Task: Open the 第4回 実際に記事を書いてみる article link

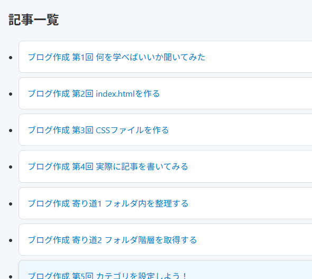Action: (x=108, y=166)
